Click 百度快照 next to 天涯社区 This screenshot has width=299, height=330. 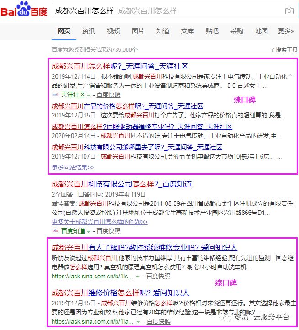[108, 95]
